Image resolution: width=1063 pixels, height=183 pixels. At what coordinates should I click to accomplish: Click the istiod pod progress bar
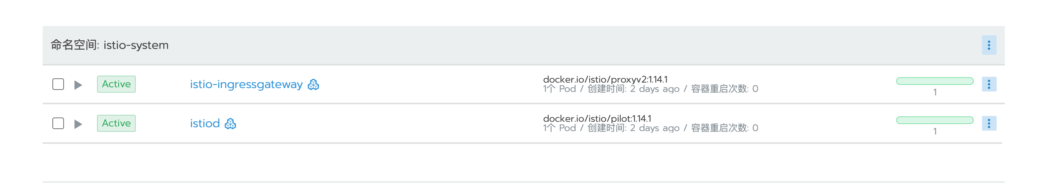[935, 120]
